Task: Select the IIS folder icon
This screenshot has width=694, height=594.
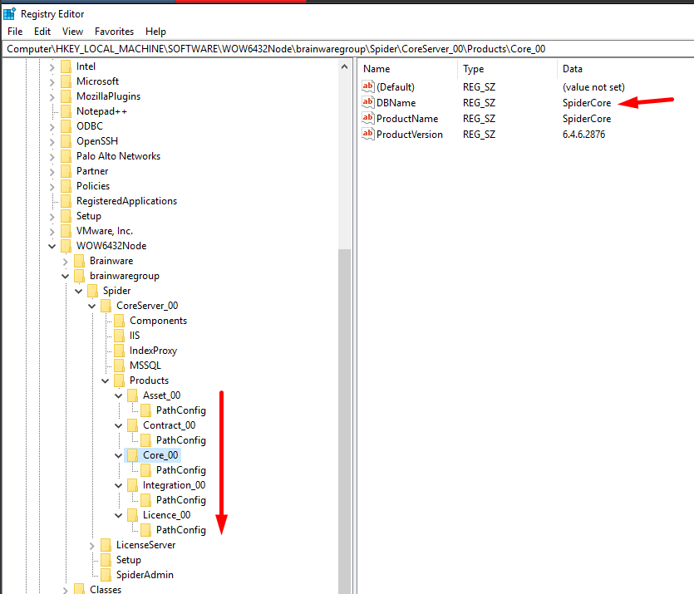Action: click(119, 336)
